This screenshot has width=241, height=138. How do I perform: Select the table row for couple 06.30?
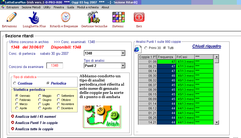176,76
